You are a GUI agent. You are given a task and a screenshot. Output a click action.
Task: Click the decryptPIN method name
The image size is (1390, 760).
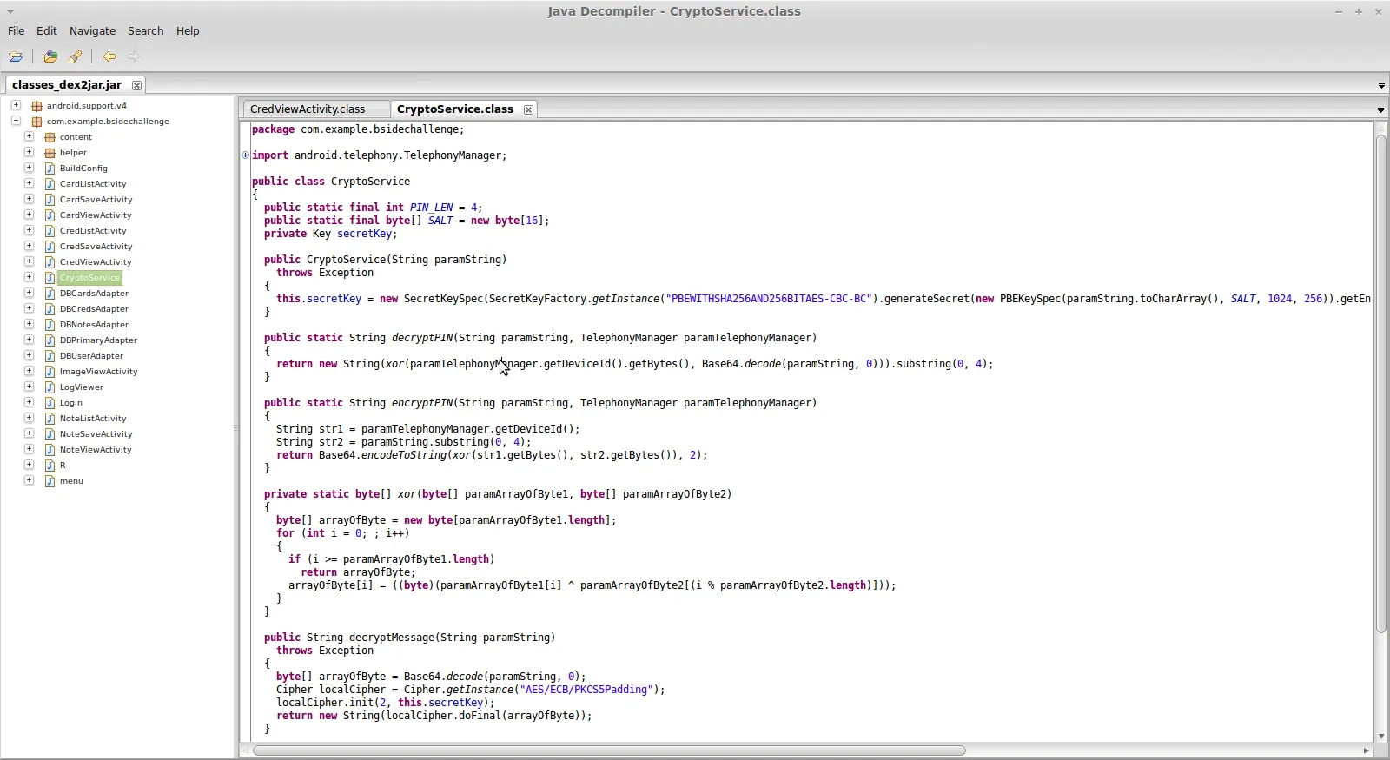(421, 338)
